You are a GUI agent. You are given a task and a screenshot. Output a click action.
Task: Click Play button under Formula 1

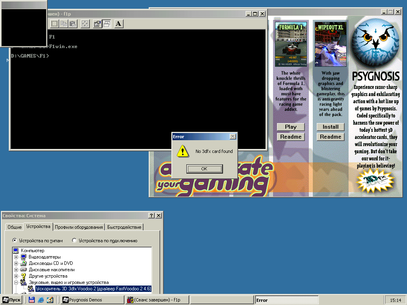click(x=291, y=127)
